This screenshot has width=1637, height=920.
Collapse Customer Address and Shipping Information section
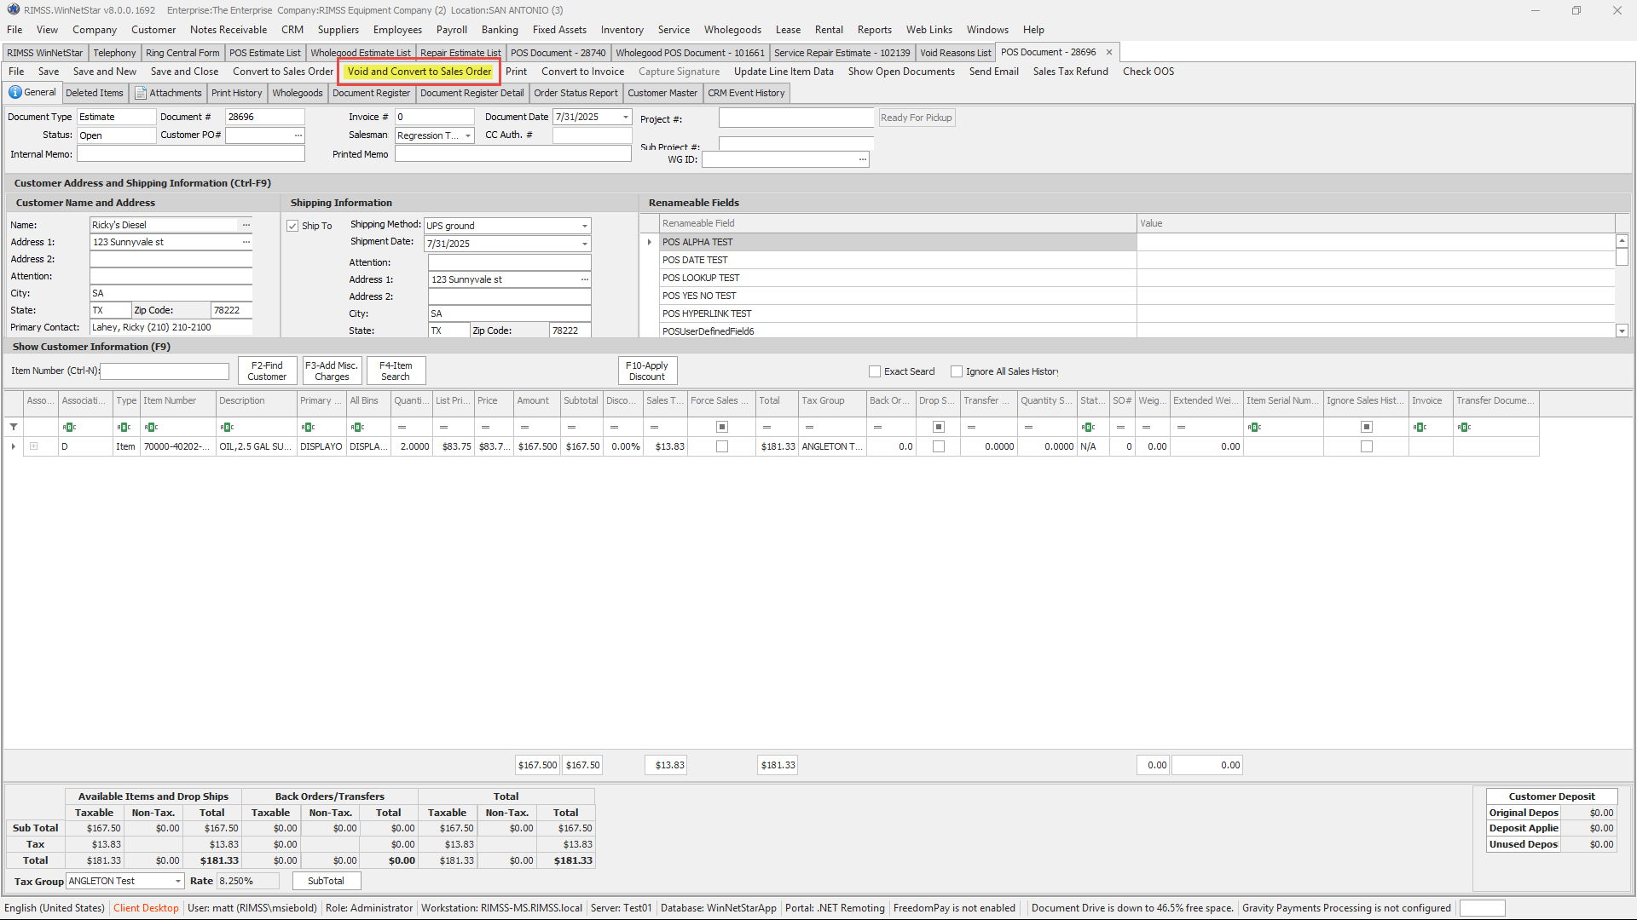[142, 183]
